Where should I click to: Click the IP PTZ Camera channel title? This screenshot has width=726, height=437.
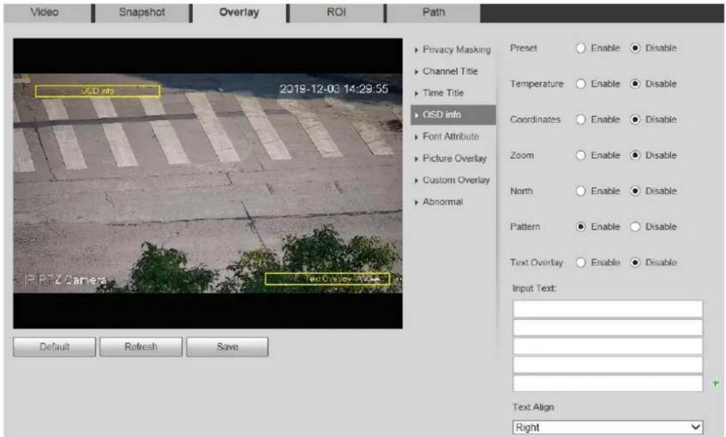pyautogui.click(x=66, y=280)
